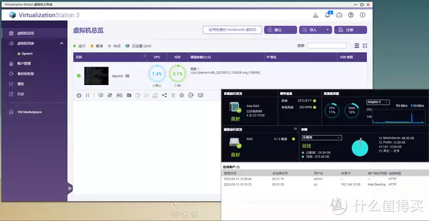The image size is (429, 221).
Task: Click the compass-shaped icon in the VM toolbar
Action: coord(110,95)
